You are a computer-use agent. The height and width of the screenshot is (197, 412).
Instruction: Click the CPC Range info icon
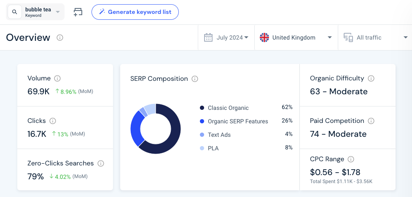tap(351, 159)
